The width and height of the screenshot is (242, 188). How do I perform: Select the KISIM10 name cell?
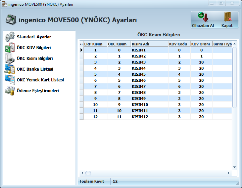pos(150,105)
